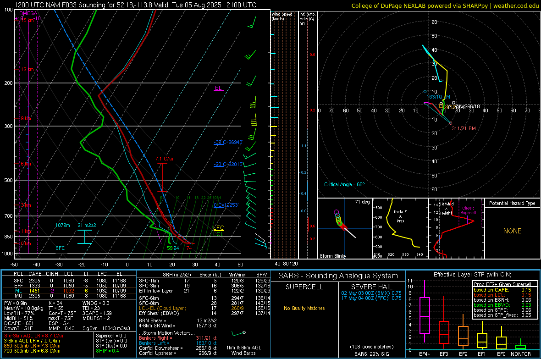Click the green SHIP = 0.4 parameter

point(107,351)
